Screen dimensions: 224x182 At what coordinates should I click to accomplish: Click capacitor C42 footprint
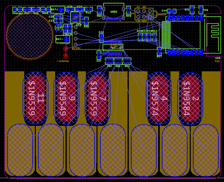(101, 38)
